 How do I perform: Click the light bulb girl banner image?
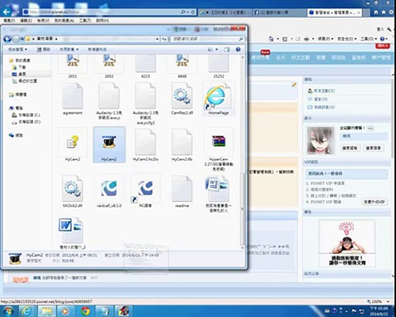(x=347, y=243)
